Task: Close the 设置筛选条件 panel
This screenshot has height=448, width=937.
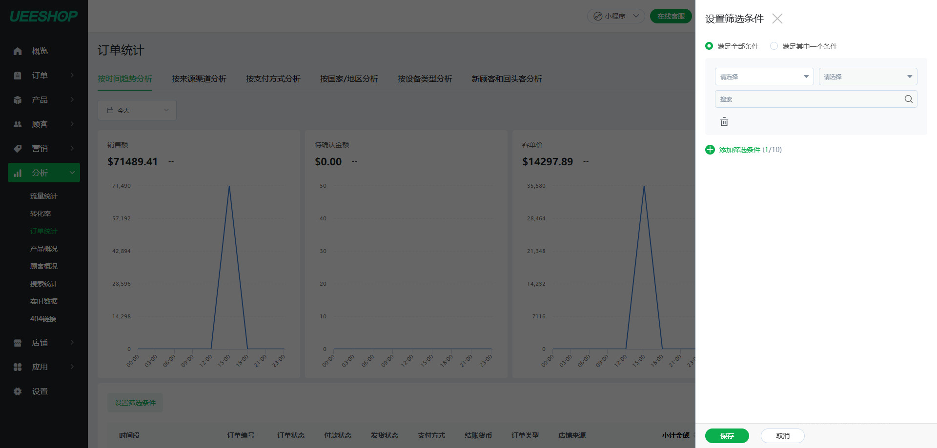Action: click(x=777, y=19)
